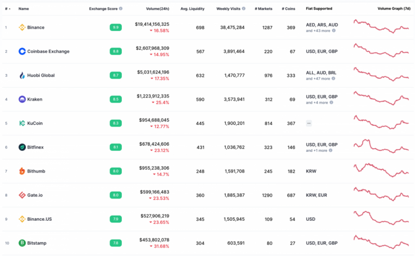
Task: Click Coinbase 8.8 exchange score badge
Action: [x=116, y=51]
